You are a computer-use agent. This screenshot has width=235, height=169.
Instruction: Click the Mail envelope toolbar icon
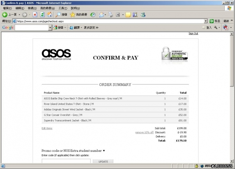click(x=101, y=15)
